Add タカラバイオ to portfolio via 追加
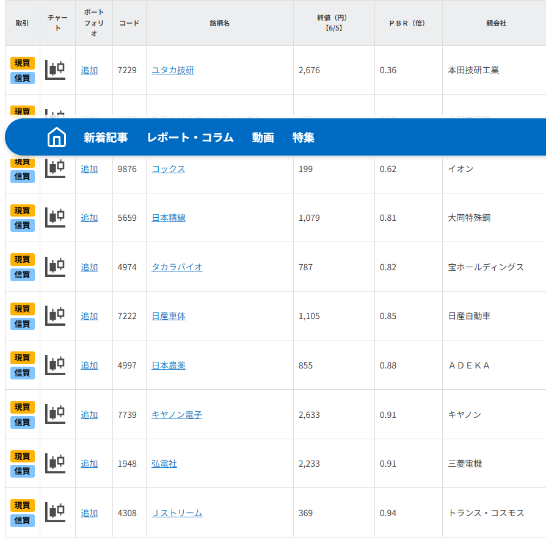The image size is (546, 546). [89, 267]
